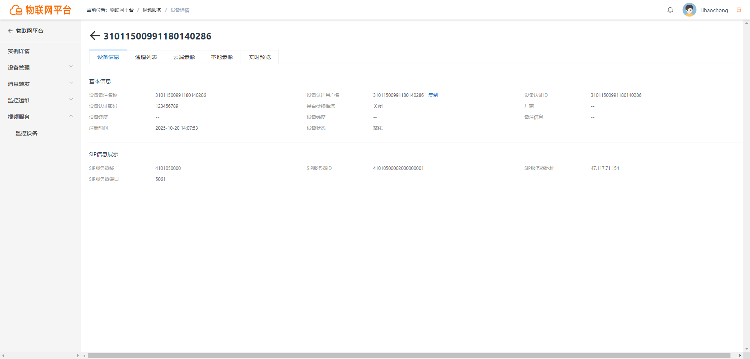Click the notification bell icon
The image size is (750, 359).
point(670,10)
